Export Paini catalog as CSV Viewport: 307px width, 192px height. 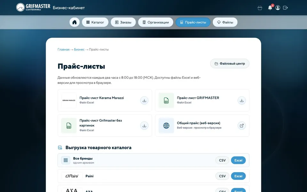click(x=222, y=176)
